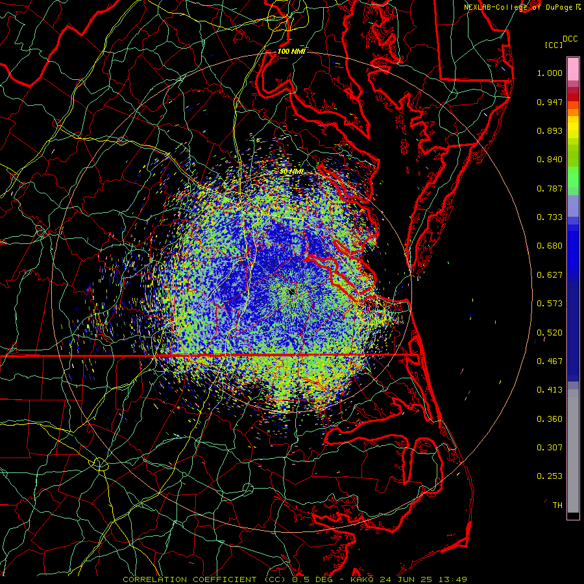Click the 0.307 legend value

[550, 448]
